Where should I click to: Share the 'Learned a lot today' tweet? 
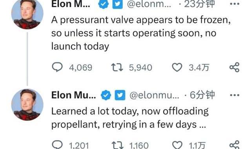pos(235,145)
